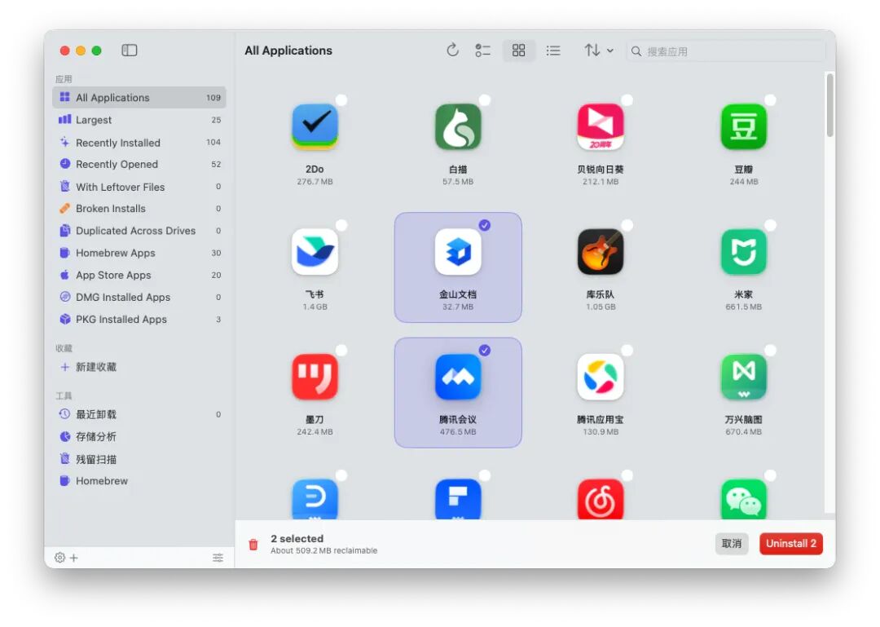Select the 墨刀 app icon
This screenshot has width=880, height=627.
point(315,377)
